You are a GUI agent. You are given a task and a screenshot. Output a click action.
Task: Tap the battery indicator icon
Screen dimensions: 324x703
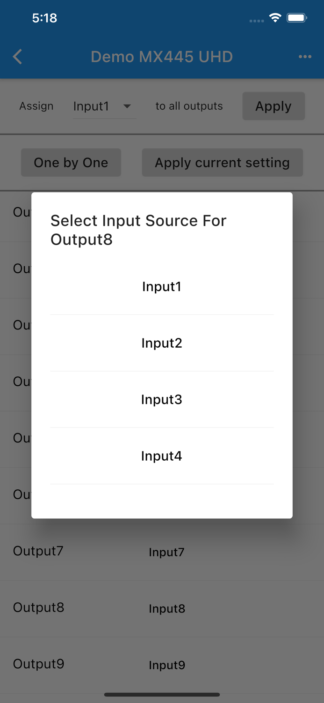(x=297, y=18)
